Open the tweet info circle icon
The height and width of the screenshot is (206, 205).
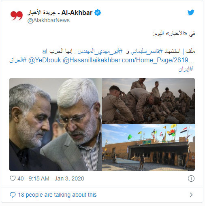[191, 178]
